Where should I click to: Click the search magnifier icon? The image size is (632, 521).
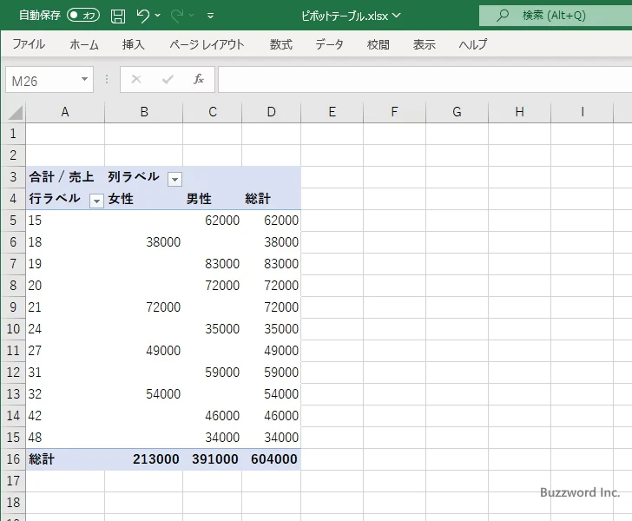pyautogui.click(x=502, y=16)
